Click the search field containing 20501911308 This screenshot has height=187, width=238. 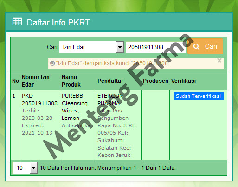156,47
